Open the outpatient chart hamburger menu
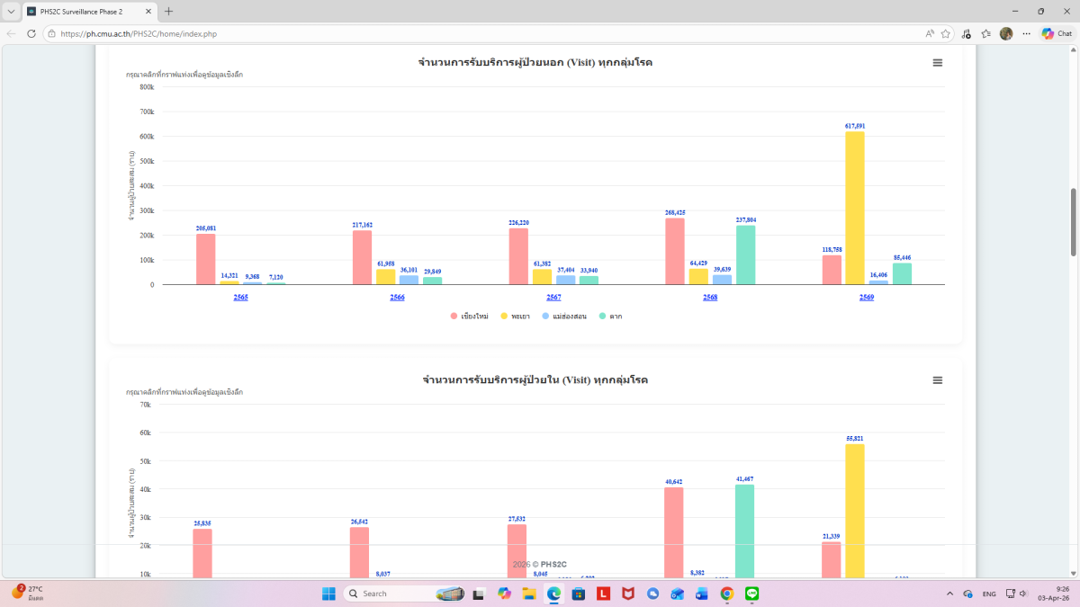Screen dimensions: 1080x607 pyautogui.click(x=937, y=63)
